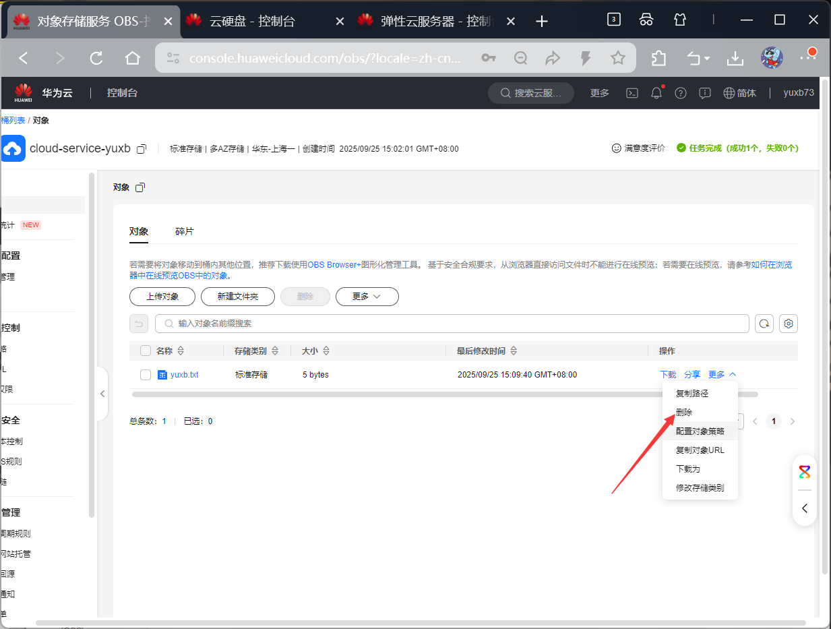Open the tab count indicator icon
Screen dimensions: 831x629
(x=613, y=20)
